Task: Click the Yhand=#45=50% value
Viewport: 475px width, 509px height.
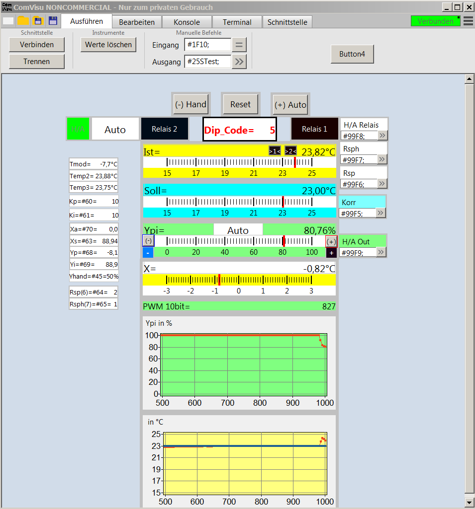Action: 94,276
